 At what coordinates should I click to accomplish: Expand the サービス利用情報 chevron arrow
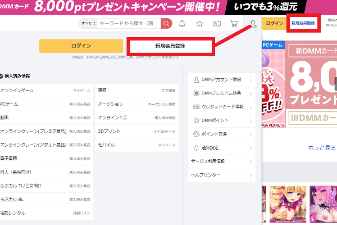click(251, 161)
